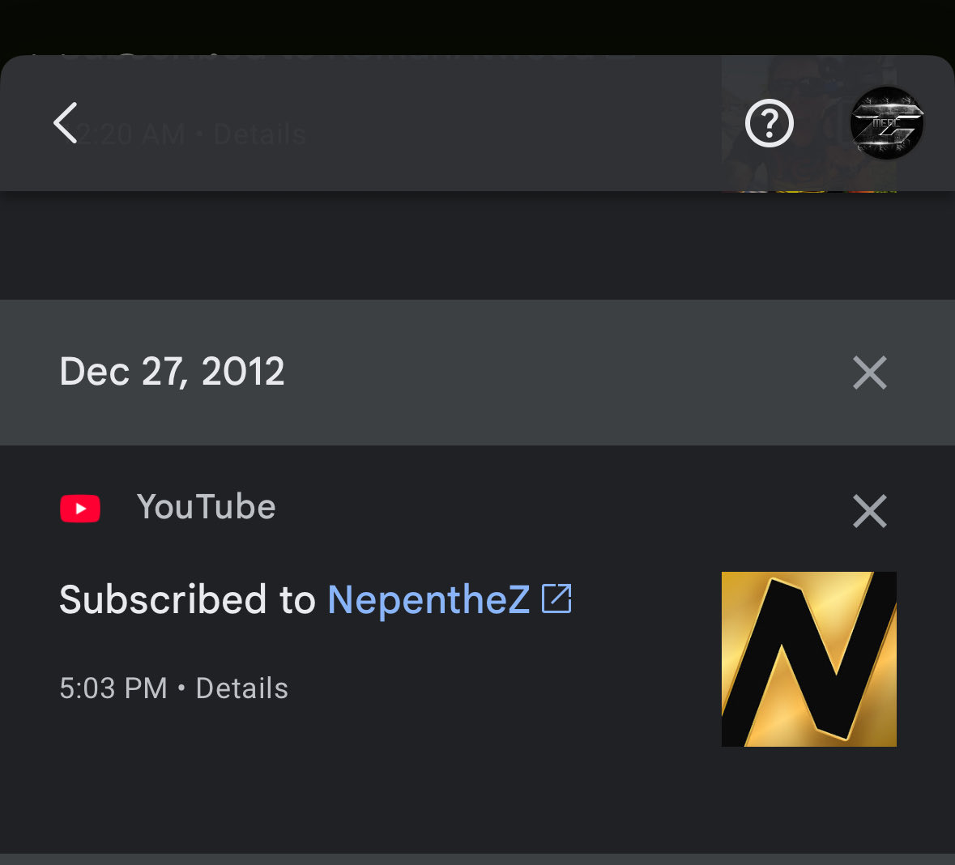Go back using the left arrow
The height and width of the screenshot is (865, 955).
[x=65, y=122]
